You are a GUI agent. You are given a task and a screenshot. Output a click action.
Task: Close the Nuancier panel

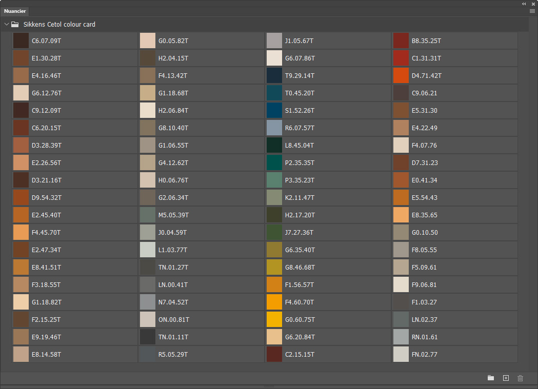click(x=533, y=4)
